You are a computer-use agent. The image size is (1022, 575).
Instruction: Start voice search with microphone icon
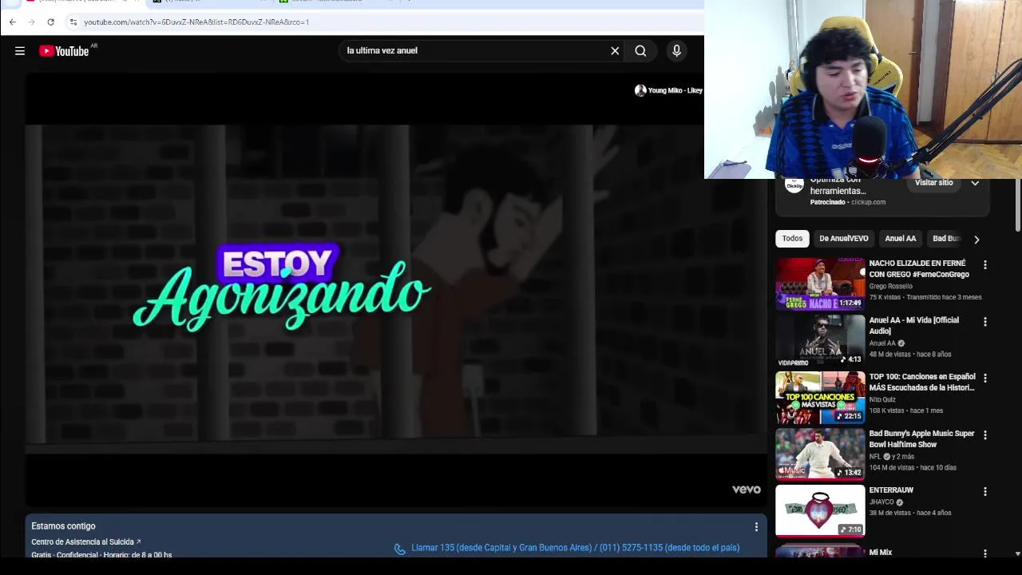[676, 51]
